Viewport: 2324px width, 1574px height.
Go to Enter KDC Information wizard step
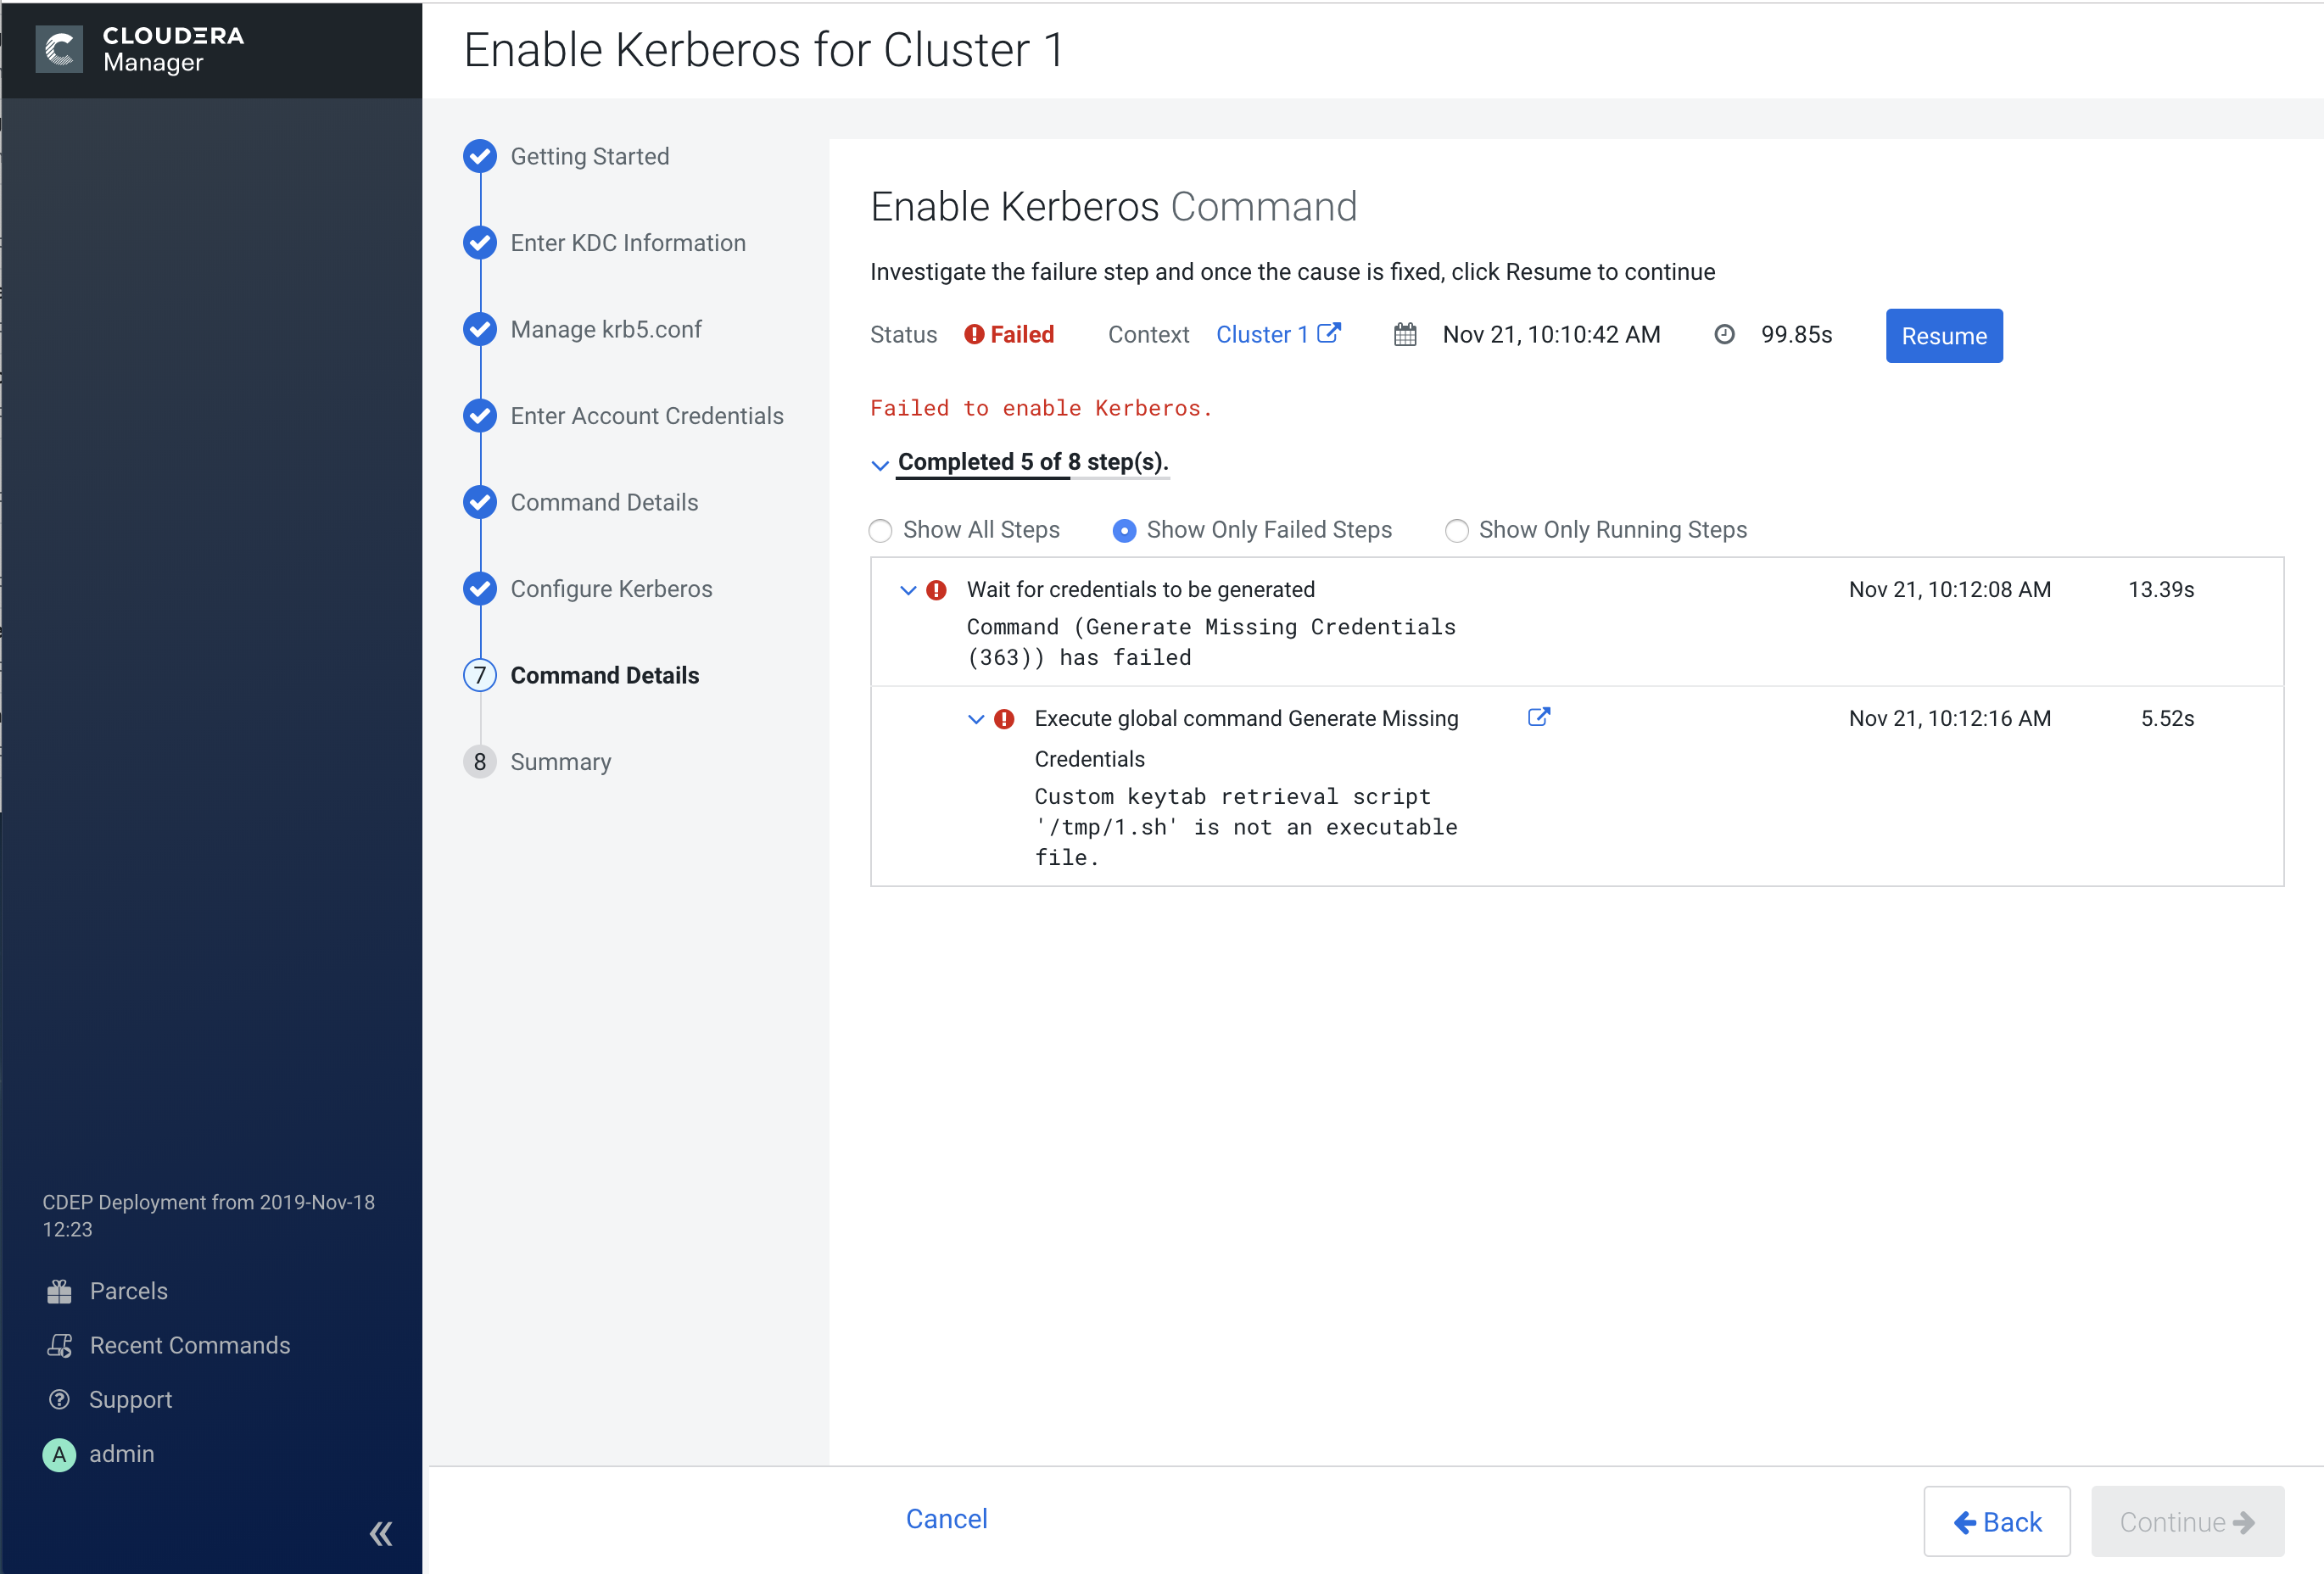627,243
